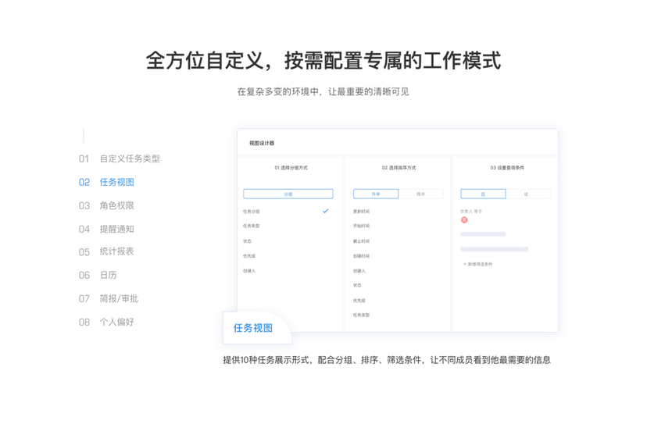
Task: Click the 03 设置查询条件 column header
Action: click(x=507, y=168)
